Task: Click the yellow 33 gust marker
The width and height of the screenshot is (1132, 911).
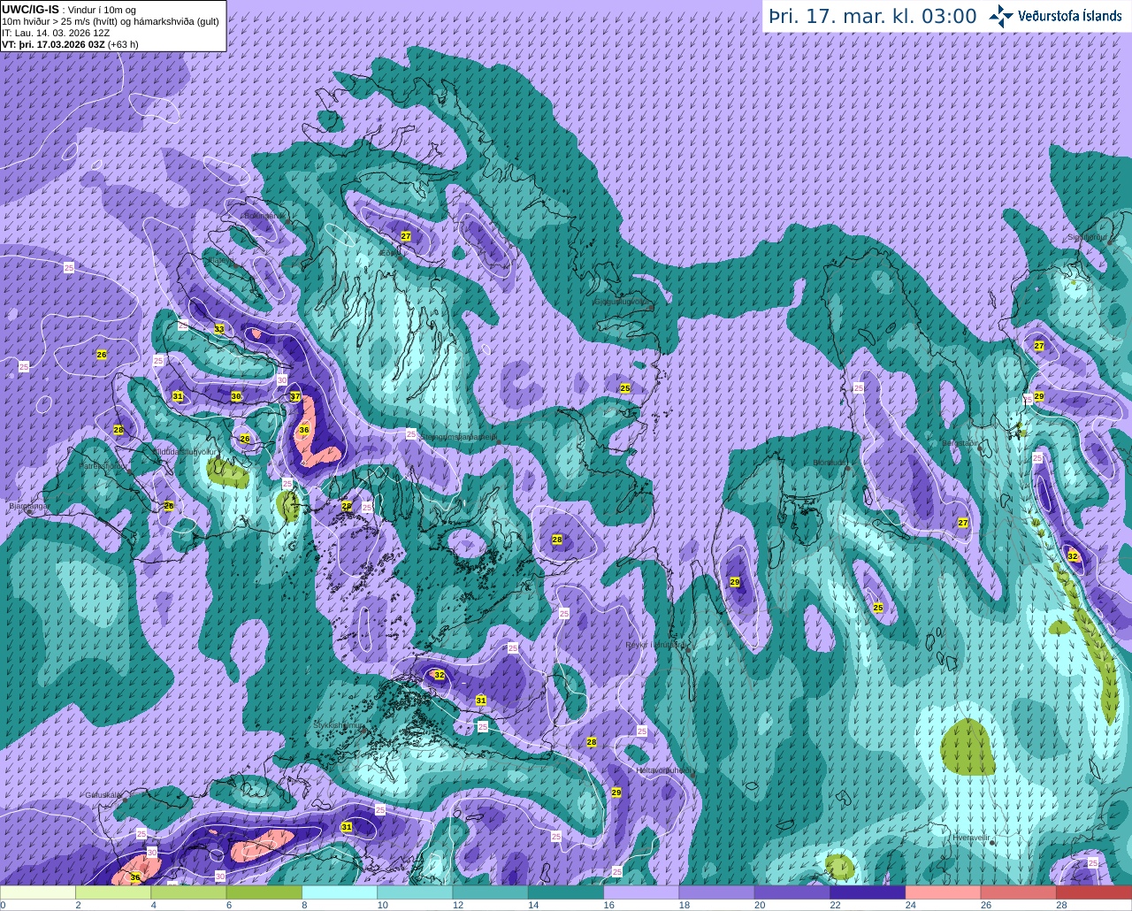Action: 219,329
